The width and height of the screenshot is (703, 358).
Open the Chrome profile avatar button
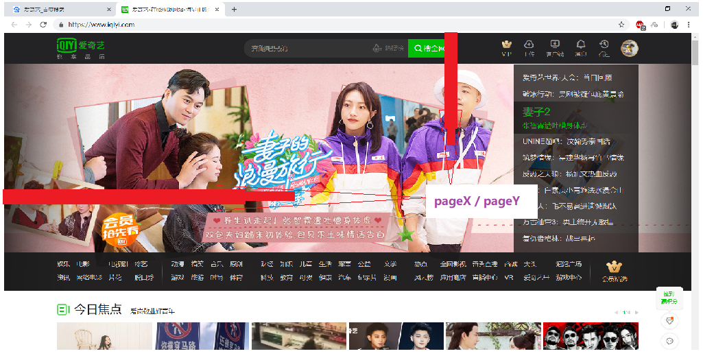(x=674, y=25)
